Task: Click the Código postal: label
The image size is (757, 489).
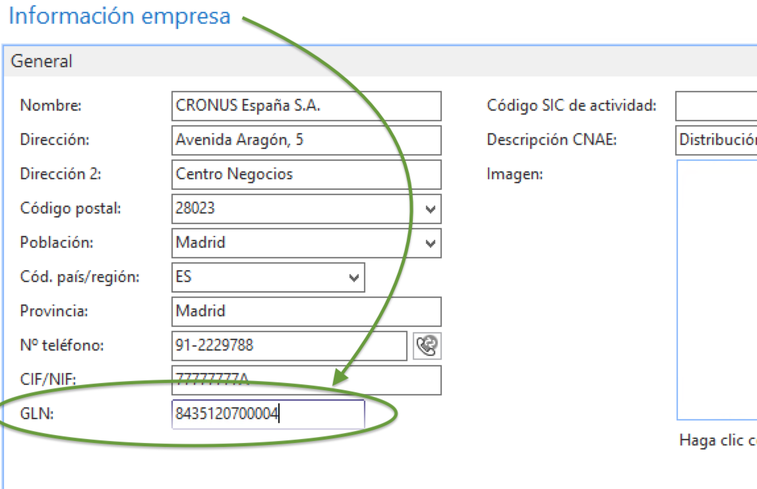Action: click(71, 208)
